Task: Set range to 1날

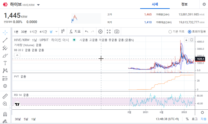Action: click(34, 119)
